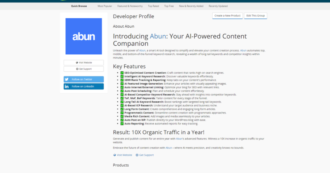Click 'Result: 10X Organic Traffic in a Year!' heading
The height and width of the screenshot is (173, 330).
[x=159, y=132]
